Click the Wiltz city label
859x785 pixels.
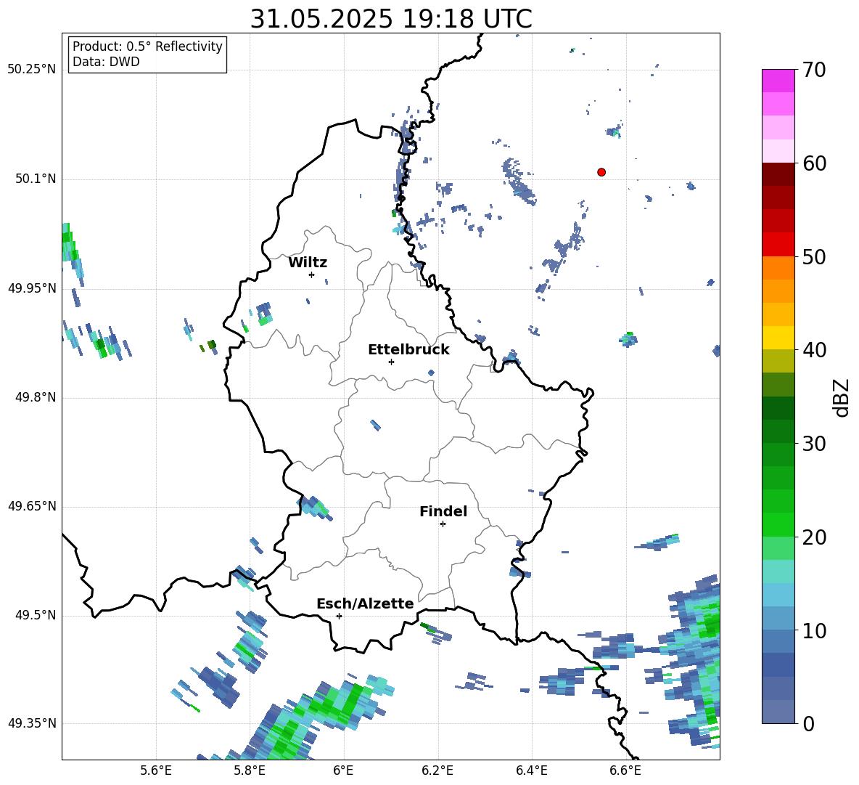(x=308, y=263)
